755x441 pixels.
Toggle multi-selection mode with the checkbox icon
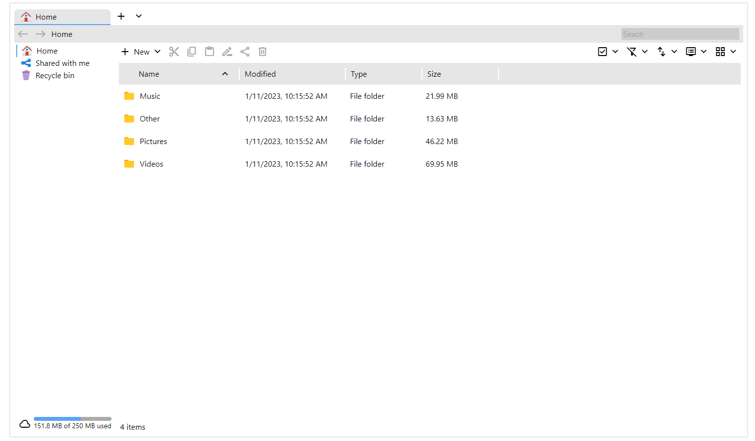point(603,51)
